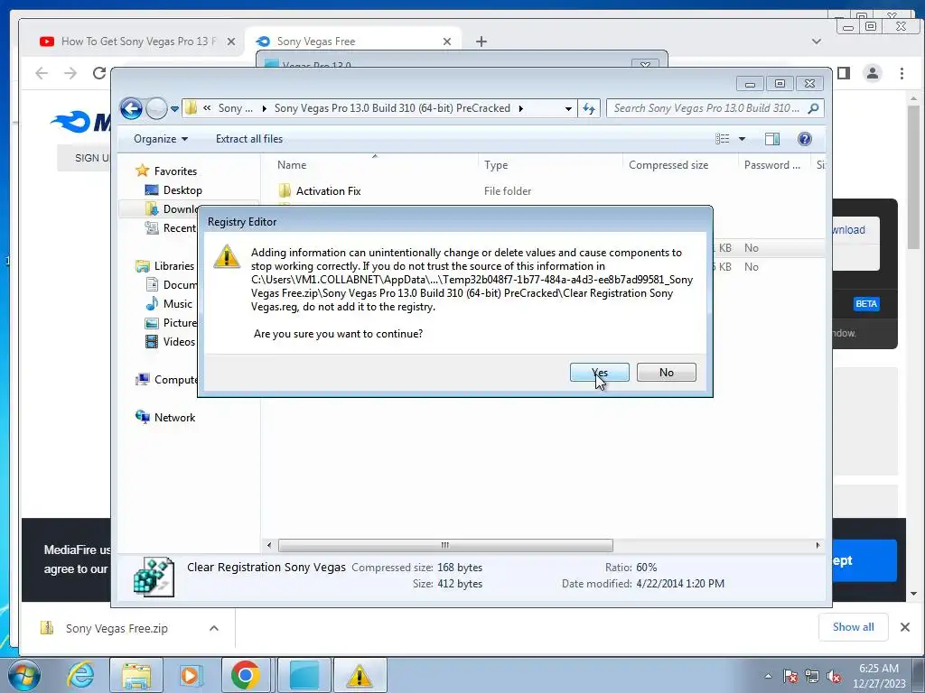925x693 pixels.
Task: Expand PreCracked breadcrumb arrow
Action: 521,108
